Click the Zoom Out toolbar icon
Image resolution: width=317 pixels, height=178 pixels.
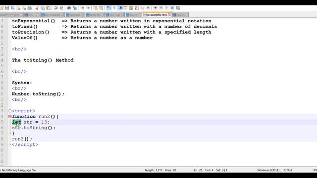pos(88,8)
